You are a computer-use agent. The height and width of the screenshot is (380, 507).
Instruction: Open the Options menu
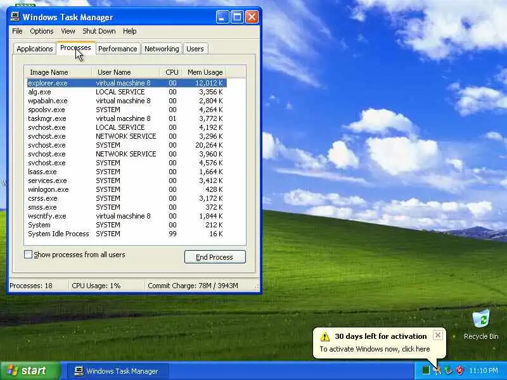42,31
